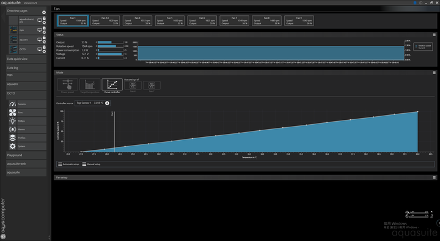Click the help info icon in title bar

coord(420,3)
